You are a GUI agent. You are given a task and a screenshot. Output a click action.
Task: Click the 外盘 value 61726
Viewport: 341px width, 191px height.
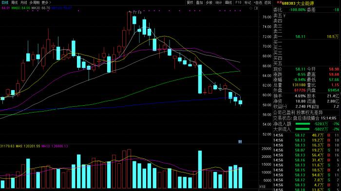[300, 90]
